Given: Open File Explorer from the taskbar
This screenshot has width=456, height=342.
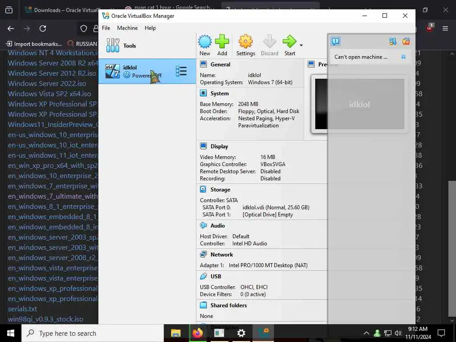Looking at the screenshot, I should point(175,333).
